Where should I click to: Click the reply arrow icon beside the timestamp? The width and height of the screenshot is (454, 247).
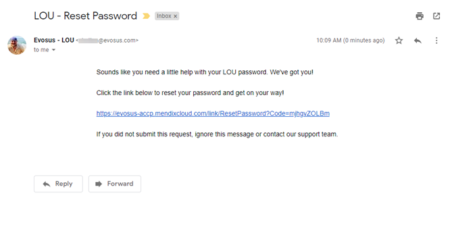[x=418, y=40]
